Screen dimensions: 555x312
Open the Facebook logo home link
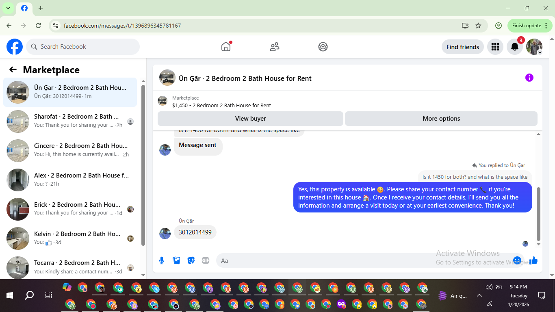[15, 47]
